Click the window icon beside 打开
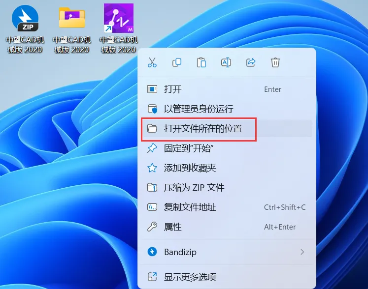Screen dimensions: 368x289 coord(152,89)
